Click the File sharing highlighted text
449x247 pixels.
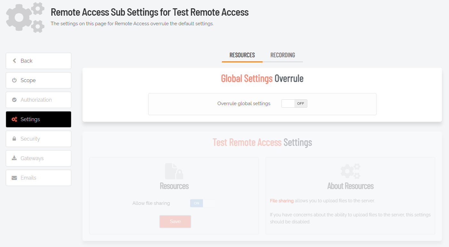[282, 201]
